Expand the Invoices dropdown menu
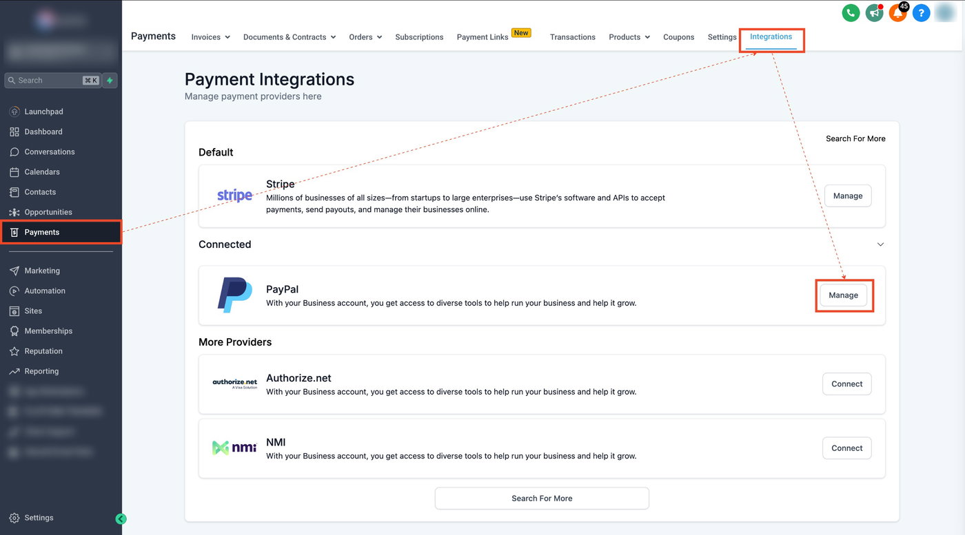Viewport: 965px width, 535px height. coord(210,37)
